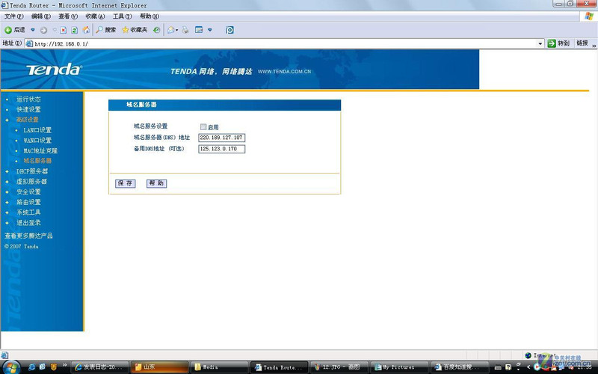Open the back history dropdown arrow
Image resolution: width=598 pixels, height=374 pixels.
33,30
